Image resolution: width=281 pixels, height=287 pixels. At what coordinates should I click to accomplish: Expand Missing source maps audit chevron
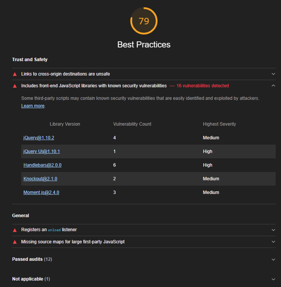click(x=273, y=241)
